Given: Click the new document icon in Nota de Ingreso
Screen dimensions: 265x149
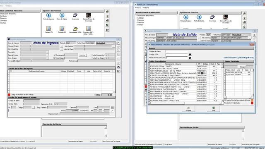Looking at the screenshot, I should click(118, 43).
